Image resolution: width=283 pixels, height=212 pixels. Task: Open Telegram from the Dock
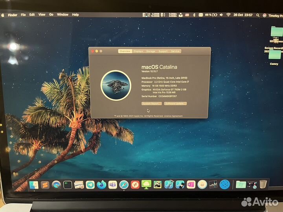coord(90,185)
